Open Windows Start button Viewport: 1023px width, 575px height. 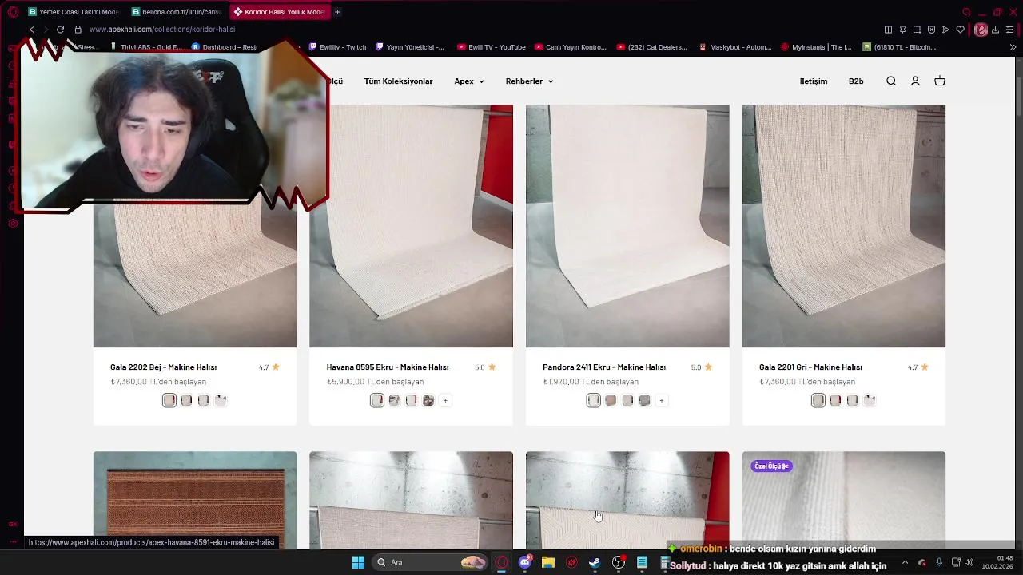(x=358, y=562)
